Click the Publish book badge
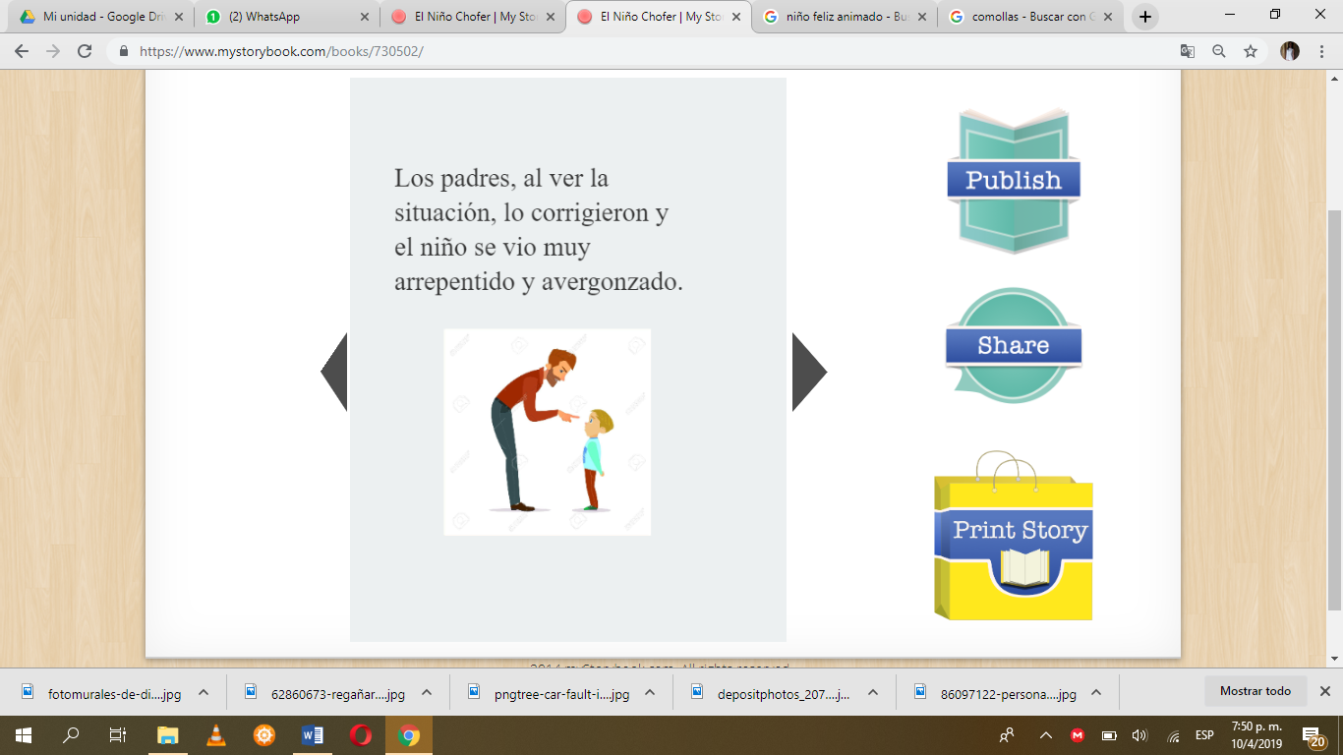The height and width of the screenshot is (755, 1343). click(x=1014, y=181)
